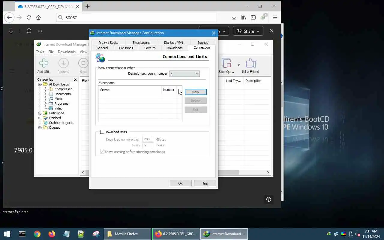Click the Mozilla Firefox taskbar button
Image resolution: width=384 pixels, height=240 pixels.
click(127, 234)
